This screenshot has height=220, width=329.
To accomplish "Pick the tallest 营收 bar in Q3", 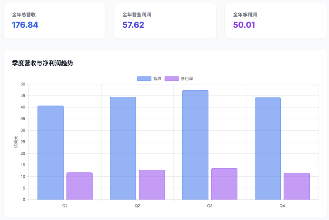I will coord(195,145).
